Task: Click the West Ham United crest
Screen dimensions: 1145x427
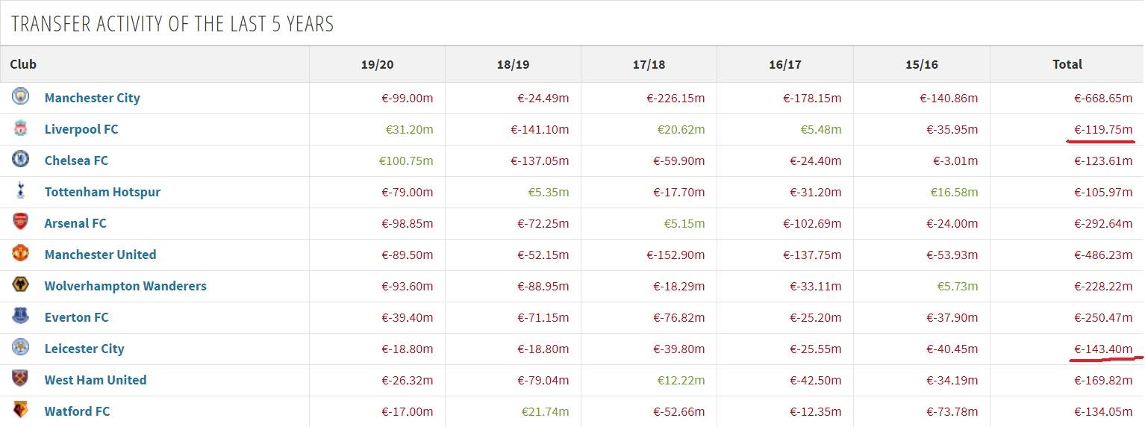Action: pyautogui.click(x=21, y=378)
